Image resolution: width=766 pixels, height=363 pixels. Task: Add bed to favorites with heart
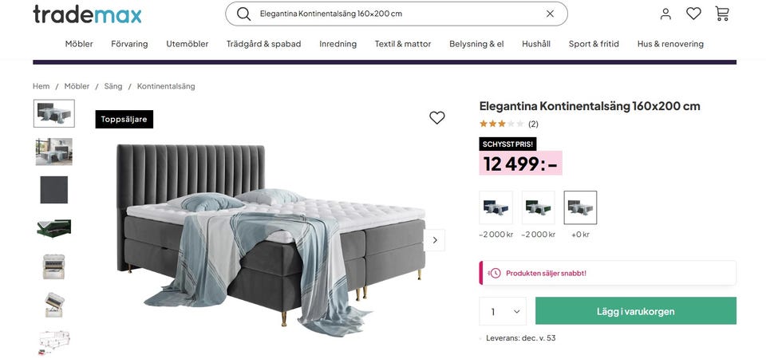pyautogui.click(x=437, y=118)
